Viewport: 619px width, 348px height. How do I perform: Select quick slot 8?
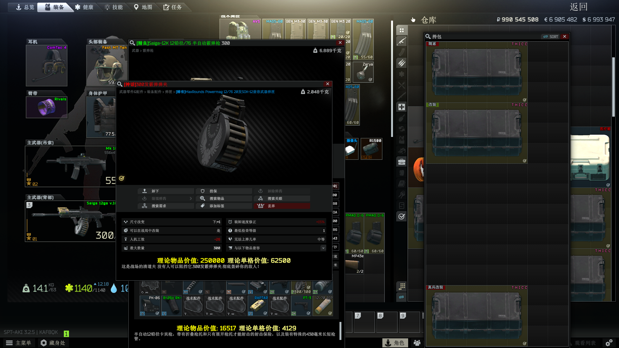[x=387, y=322]
